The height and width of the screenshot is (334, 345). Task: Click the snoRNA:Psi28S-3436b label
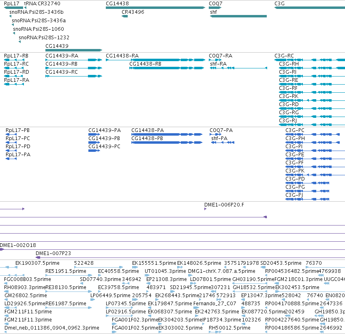coord(36,12)
